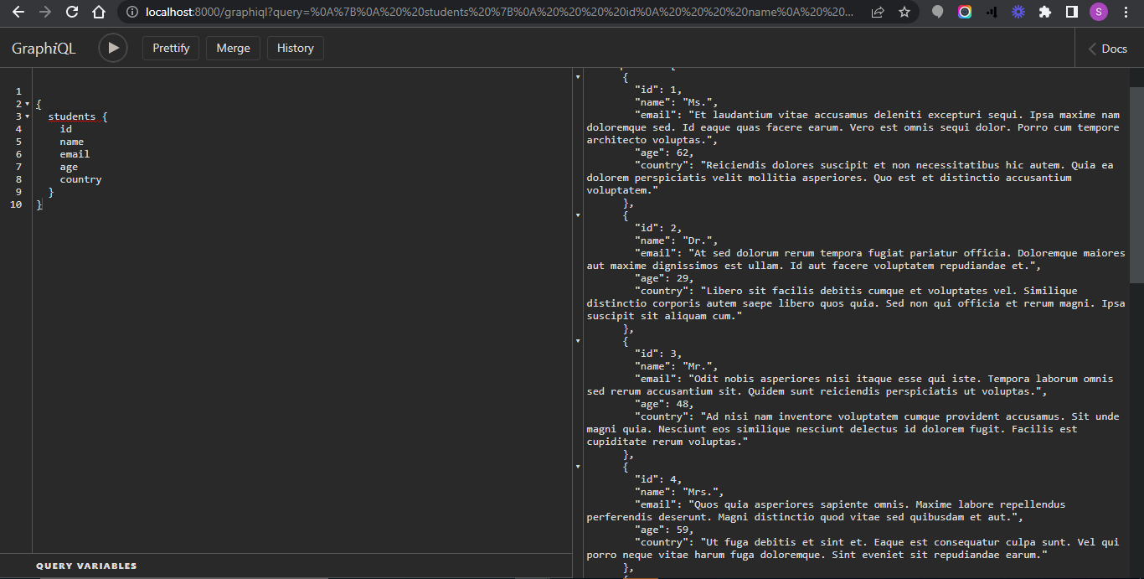Click the results pane vertical scrollbar
Viewport: 1144px width, 579px height.
click(x=1136, y=184)
